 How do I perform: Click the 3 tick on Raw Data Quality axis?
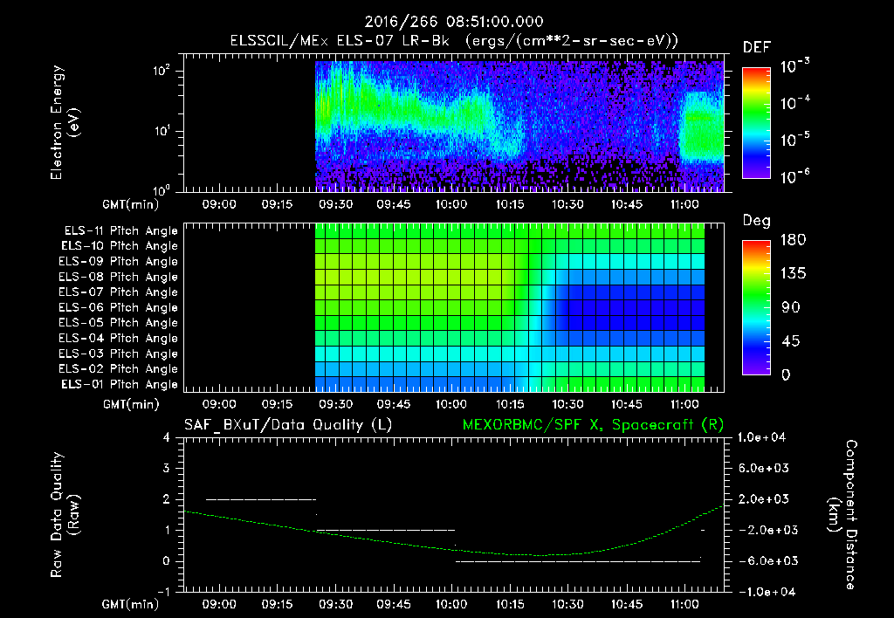(167, 468)
